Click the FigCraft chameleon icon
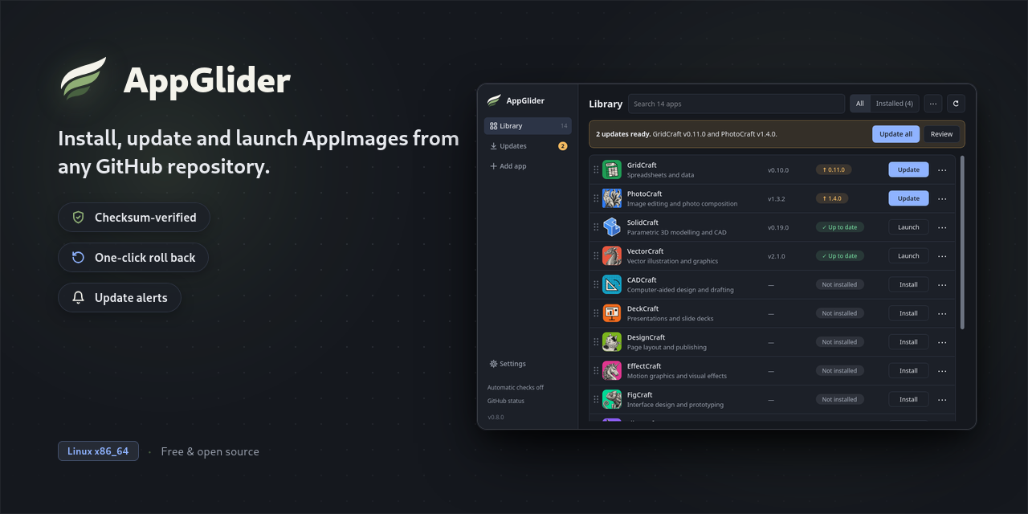Viewport: 1028px width, 514px height. click(x=612, y=399)
